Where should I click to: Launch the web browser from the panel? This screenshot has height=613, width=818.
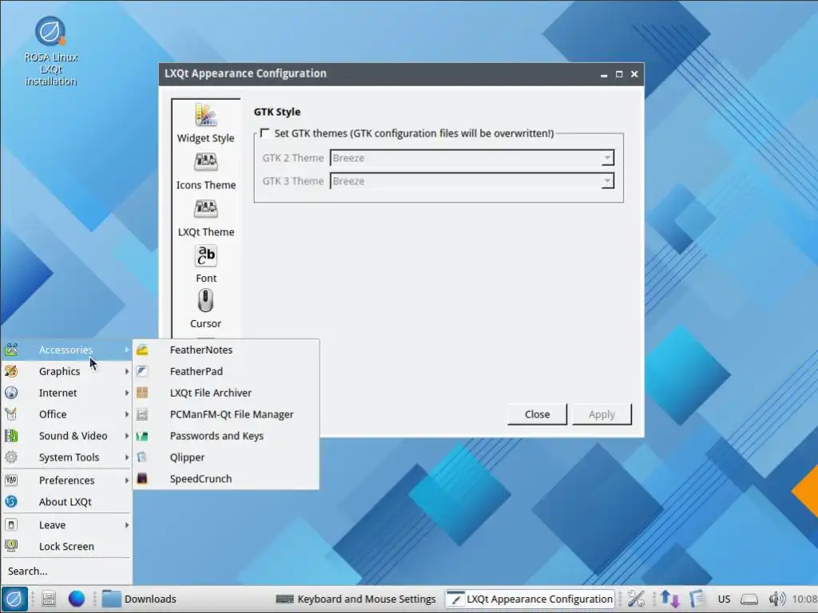point(76,599)
